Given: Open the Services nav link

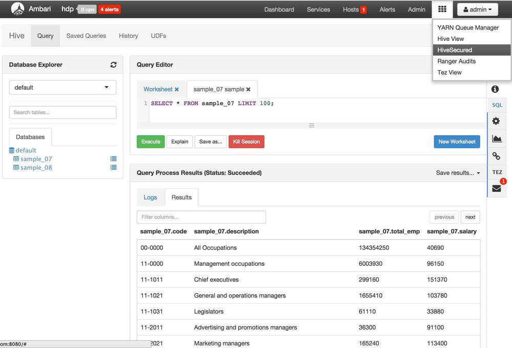Looking at the screenshot, I should coord(318,10).
